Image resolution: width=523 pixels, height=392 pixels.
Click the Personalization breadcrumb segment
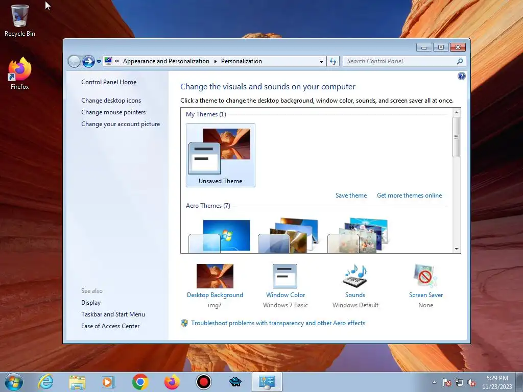tap(242, 61)
